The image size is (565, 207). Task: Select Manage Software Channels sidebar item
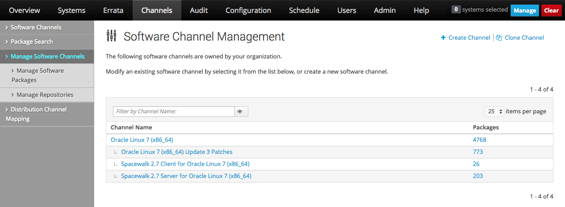47,57
